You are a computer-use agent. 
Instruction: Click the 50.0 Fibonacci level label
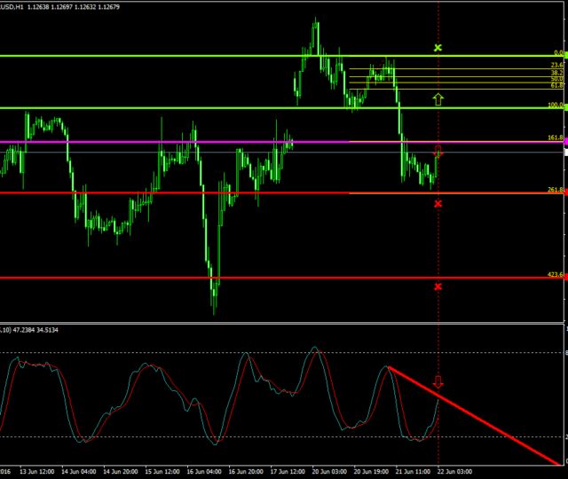pos(556,80)
